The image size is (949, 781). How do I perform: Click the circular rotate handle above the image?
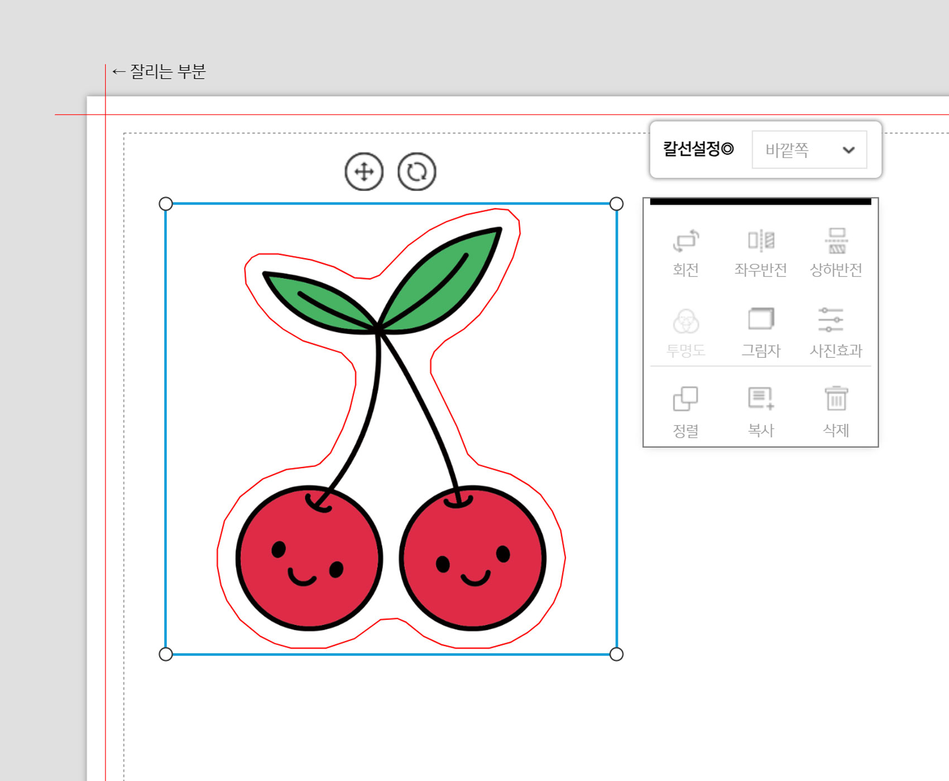point(416,171)
